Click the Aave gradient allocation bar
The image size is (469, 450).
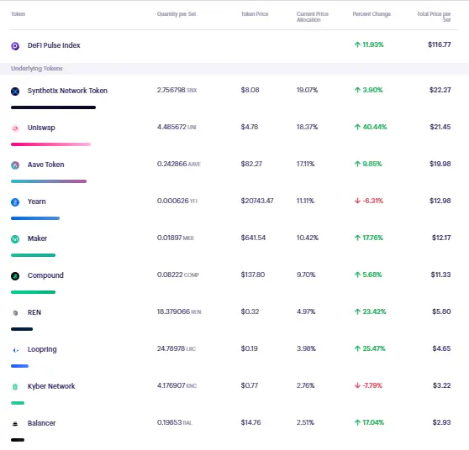[x=49, y=181]
